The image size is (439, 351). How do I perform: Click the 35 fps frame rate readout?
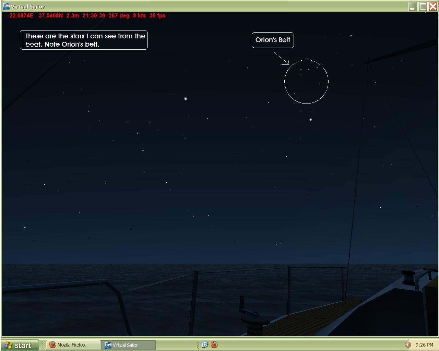pos(157,15)
